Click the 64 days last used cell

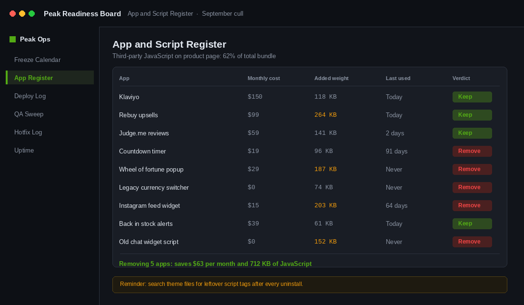click(396, 205)
